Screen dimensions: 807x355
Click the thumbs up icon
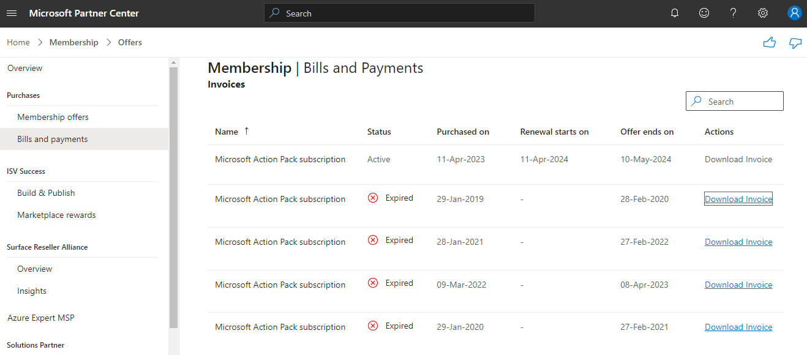point(770,42)
